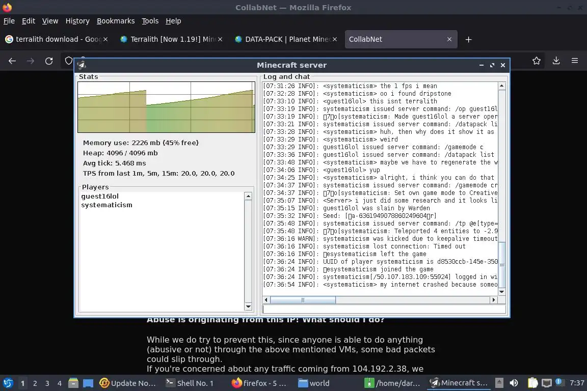Open the View menu in Firefox
The image size is (587, 391).
pos(50,21)
